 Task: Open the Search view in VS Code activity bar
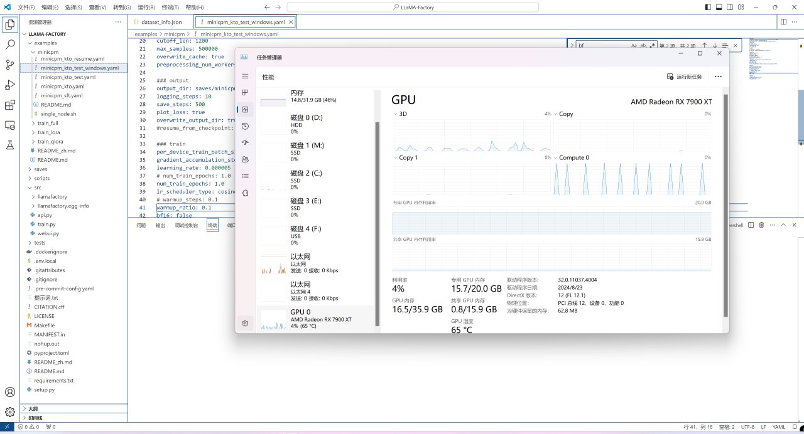10,45
